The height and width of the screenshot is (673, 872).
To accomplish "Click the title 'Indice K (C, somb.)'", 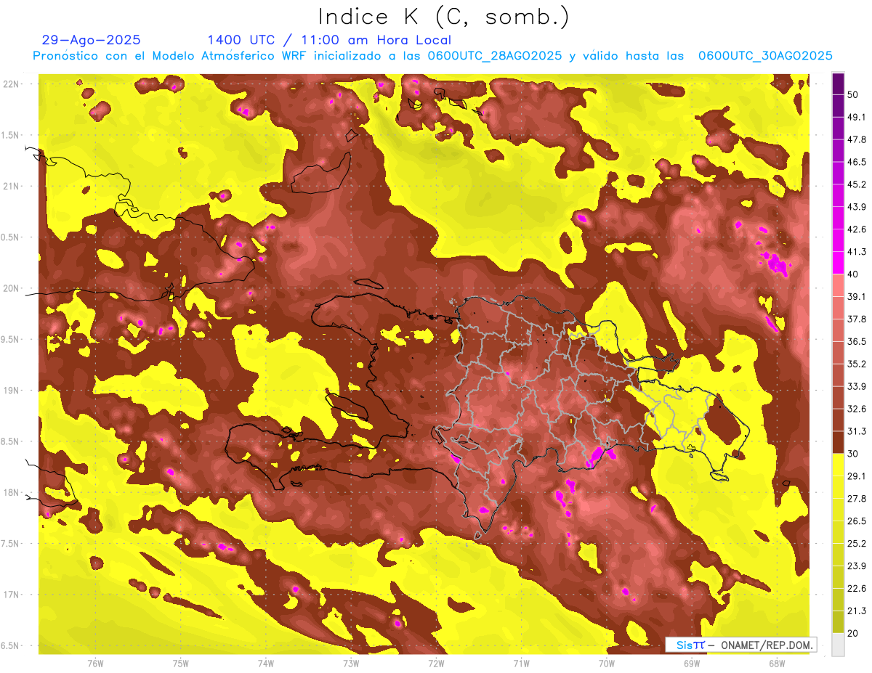I will click(x=443, y=17).
